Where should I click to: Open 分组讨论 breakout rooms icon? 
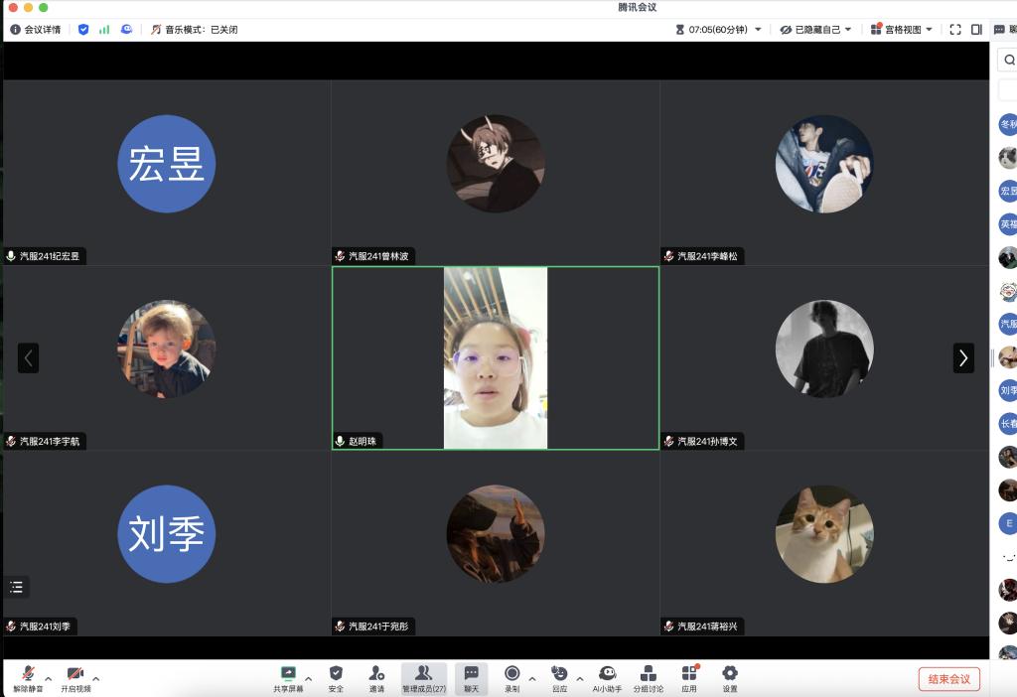point(649,677)
